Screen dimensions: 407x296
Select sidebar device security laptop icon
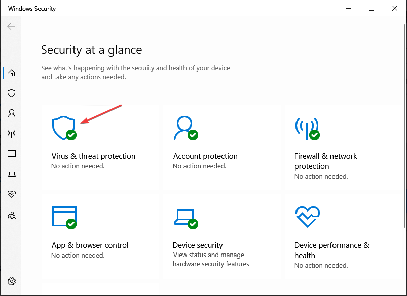(12, 174)
